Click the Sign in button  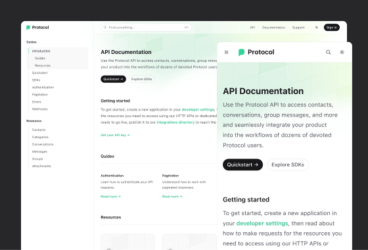(x=332, y=28)
